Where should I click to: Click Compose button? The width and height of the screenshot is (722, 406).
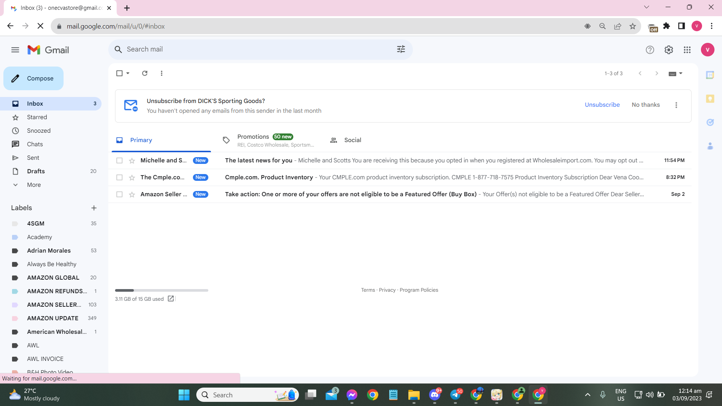tap(33, 78)
